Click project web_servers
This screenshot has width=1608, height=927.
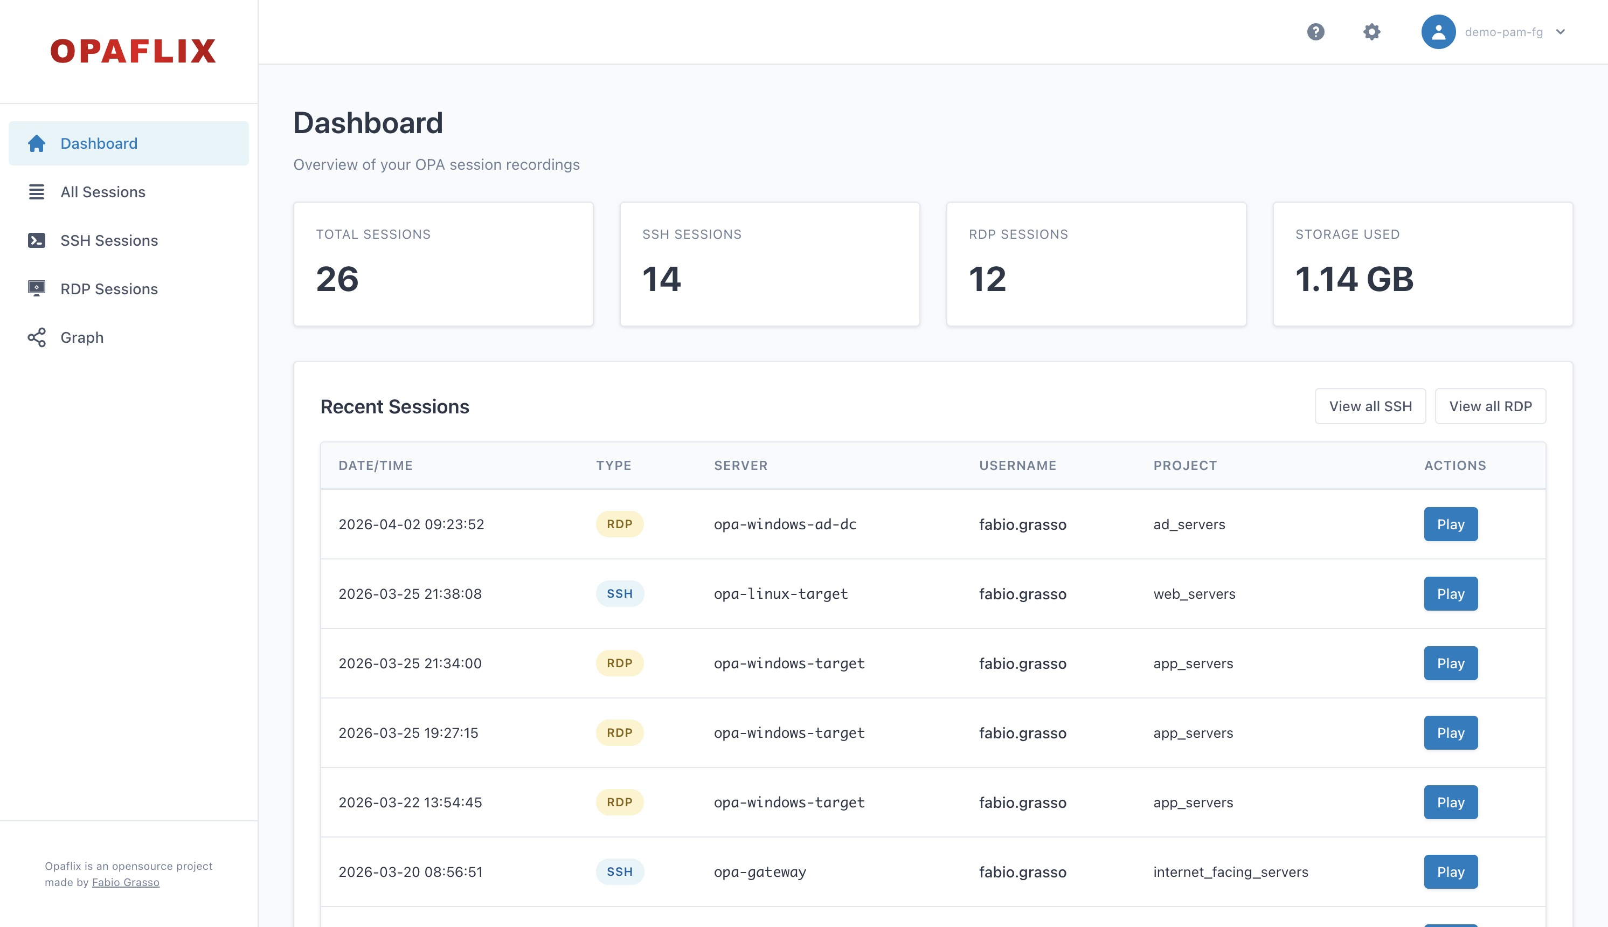tap(1194, 593)
